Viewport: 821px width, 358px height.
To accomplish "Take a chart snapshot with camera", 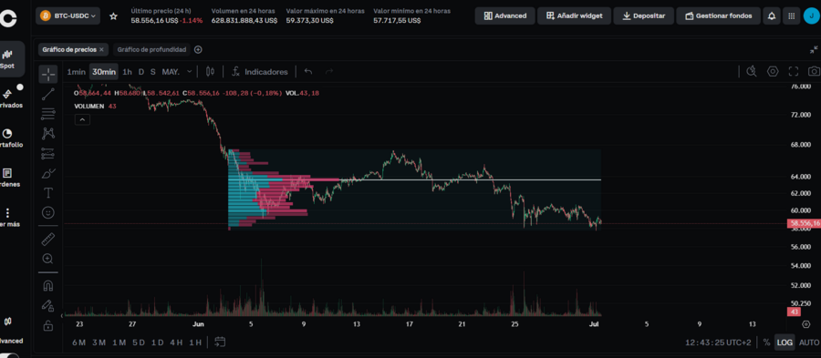I will [813, 72].
